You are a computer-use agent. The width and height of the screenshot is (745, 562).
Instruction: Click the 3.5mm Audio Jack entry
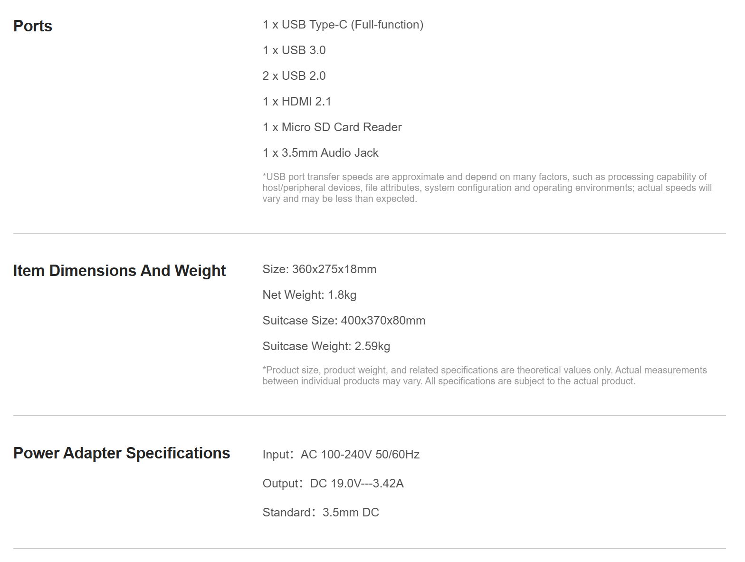(x=320, y=152)
